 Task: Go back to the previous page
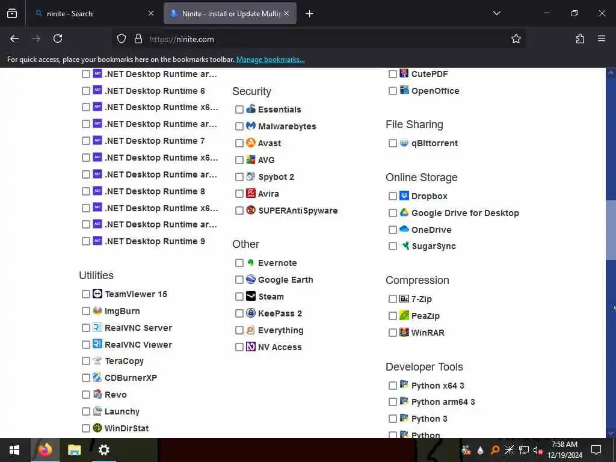point(14,38)
